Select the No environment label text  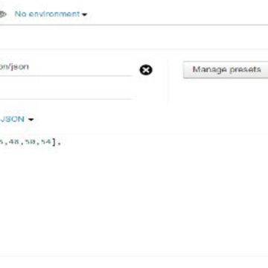(47, 14)
